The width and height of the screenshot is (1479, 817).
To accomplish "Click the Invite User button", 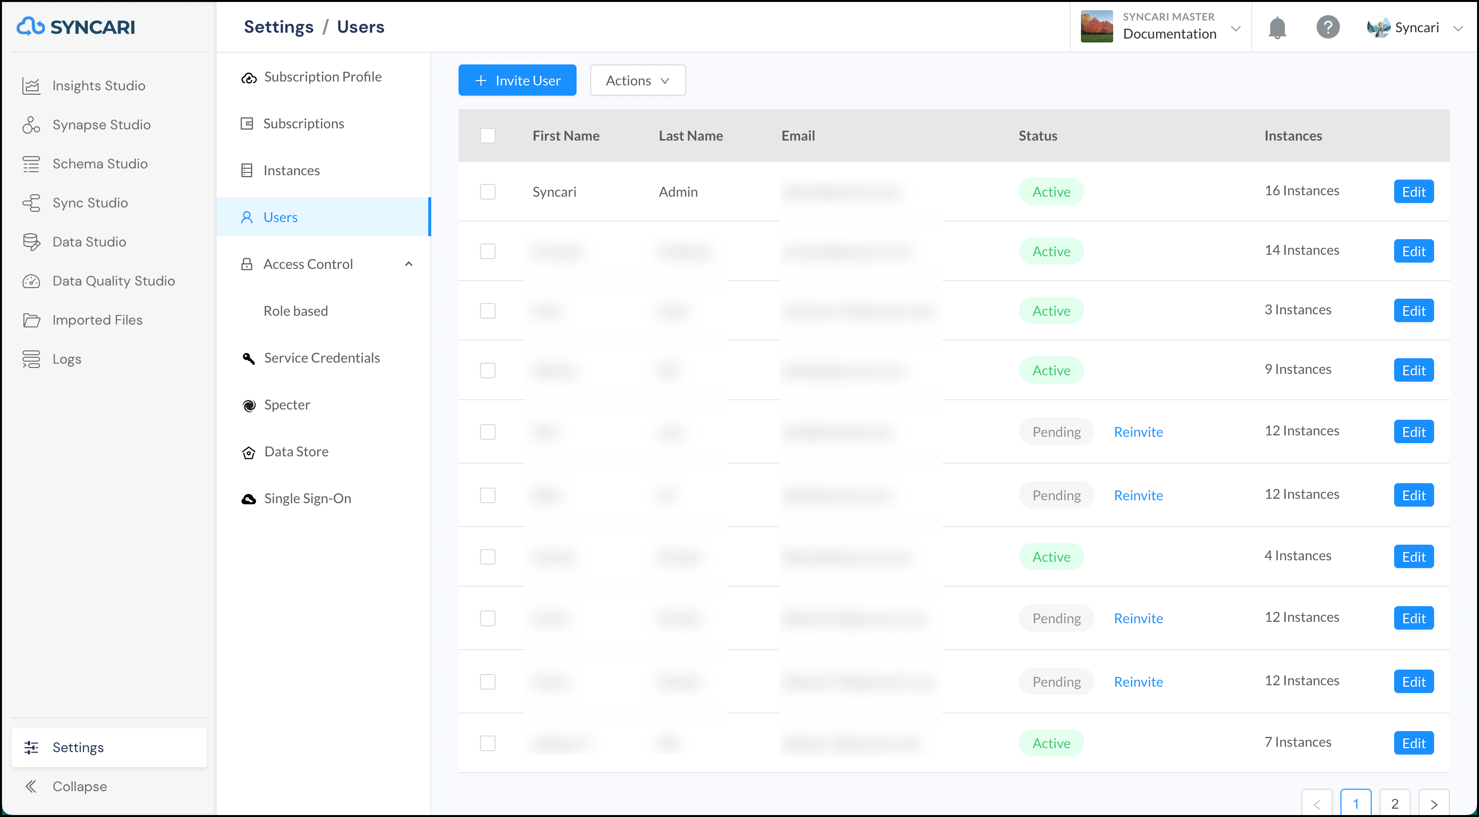I will tap(517, 81).
